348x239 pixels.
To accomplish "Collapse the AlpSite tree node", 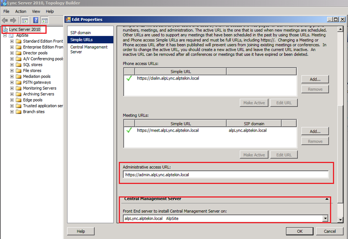I will coord(5,35).
